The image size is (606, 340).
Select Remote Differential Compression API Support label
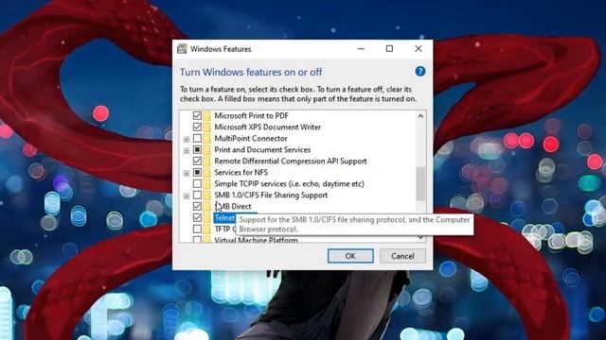click(291, 161)
